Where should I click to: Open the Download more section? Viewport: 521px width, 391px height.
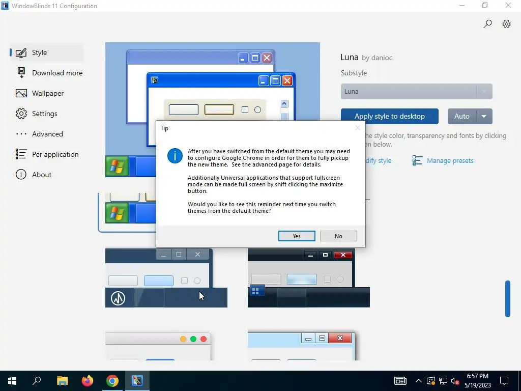pyautogui.click(x=49, y=73)
